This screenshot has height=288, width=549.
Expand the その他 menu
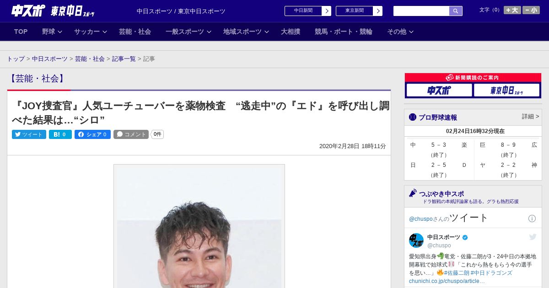tap(400, 32)
